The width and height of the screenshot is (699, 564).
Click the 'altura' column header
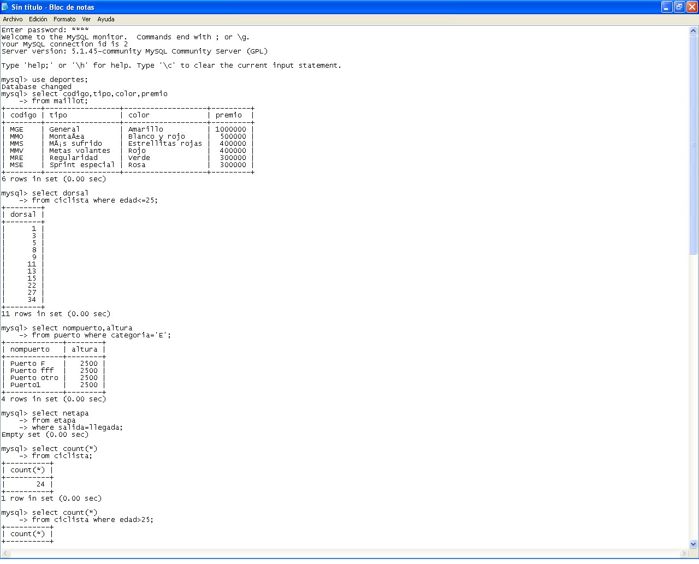(85, 349)
